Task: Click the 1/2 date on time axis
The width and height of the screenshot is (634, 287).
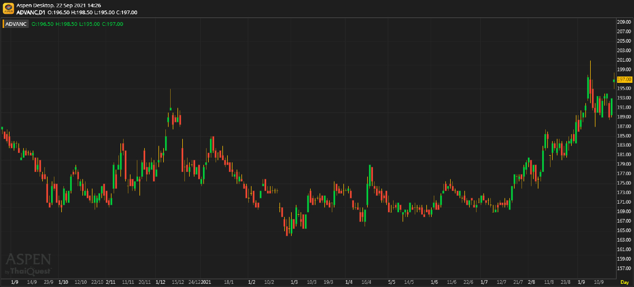Action: pos(251,283)
